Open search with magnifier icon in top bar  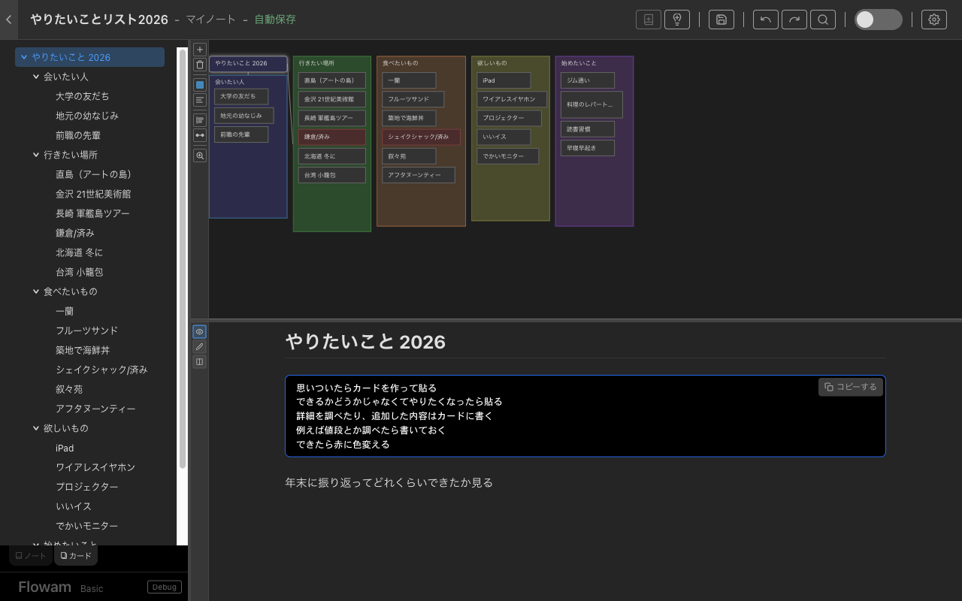point(823,20)
